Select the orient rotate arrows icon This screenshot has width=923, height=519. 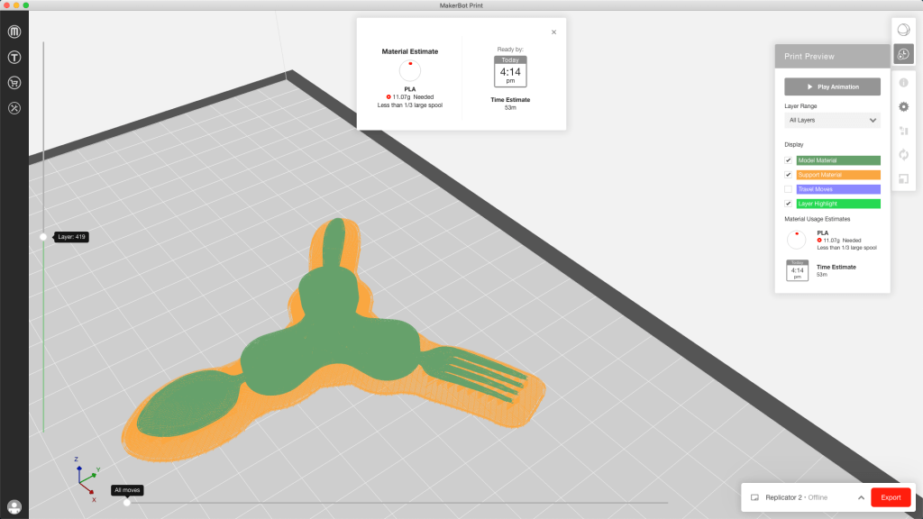point(904,154)
